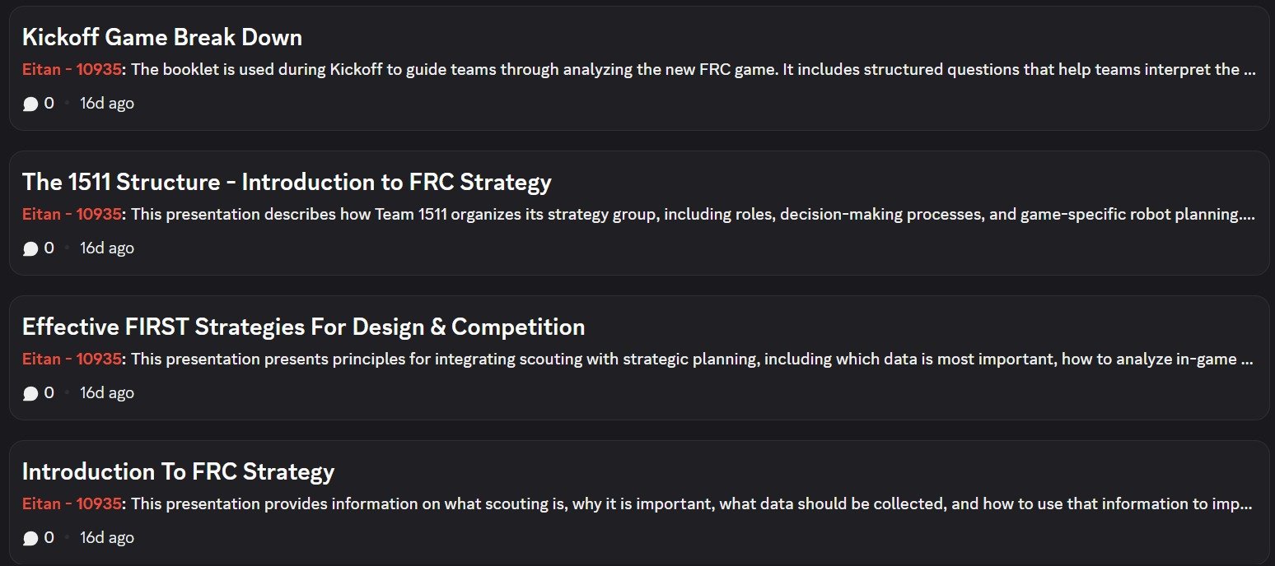Open The 1511 Structure post title

(287, 182)
